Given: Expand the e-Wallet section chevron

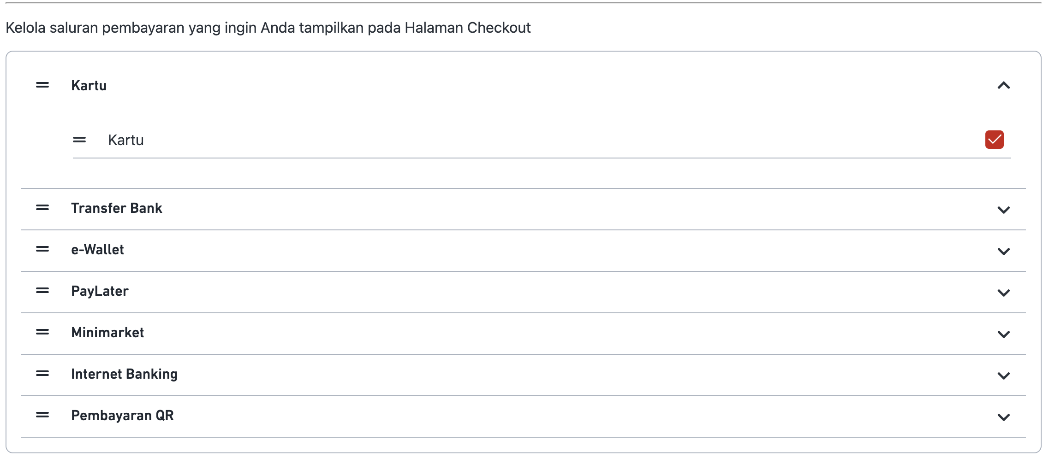Looking at the screenshot, I should tap(1003, 252).
